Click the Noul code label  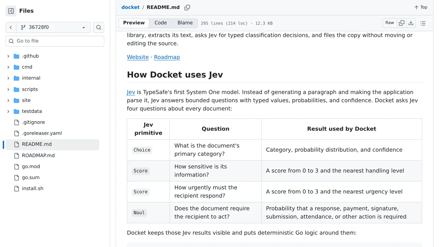[139, 213]
